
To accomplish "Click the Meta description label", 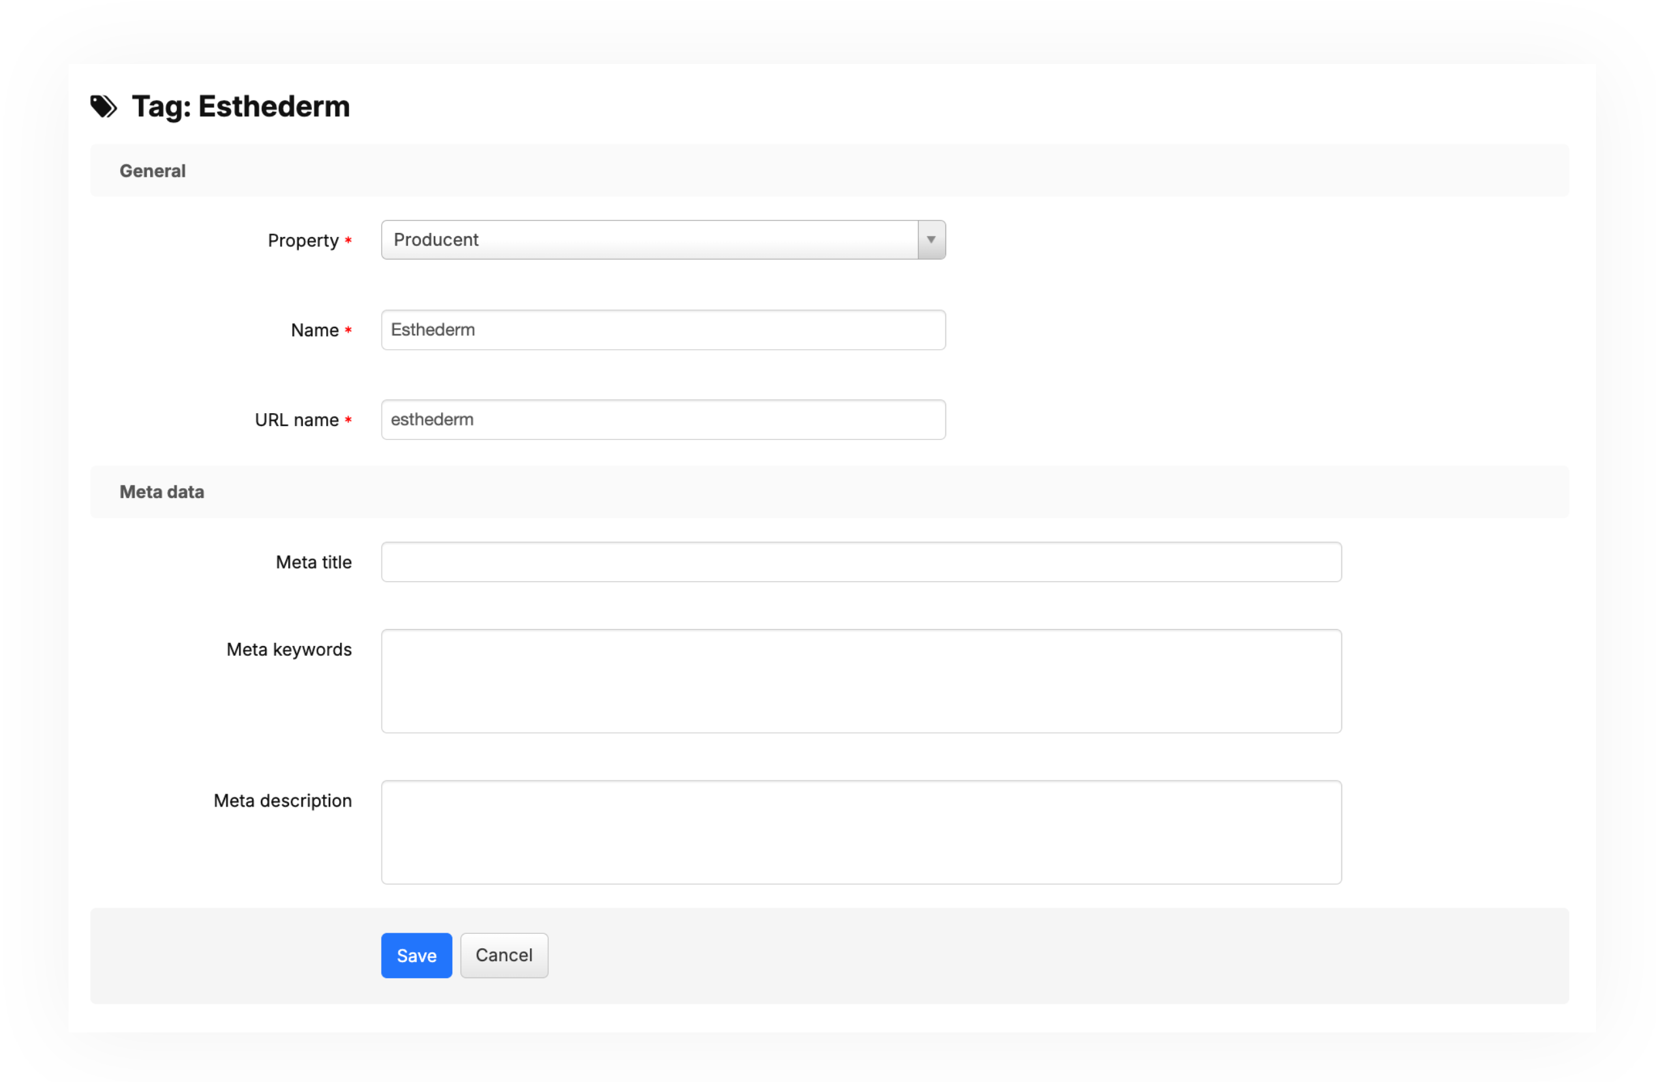I will [283, 801].
